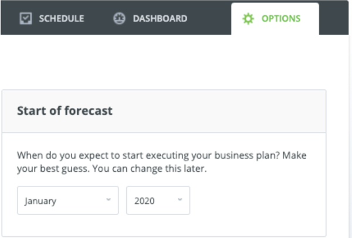Click the chevron arrow in the year selector

click(180, 199)
